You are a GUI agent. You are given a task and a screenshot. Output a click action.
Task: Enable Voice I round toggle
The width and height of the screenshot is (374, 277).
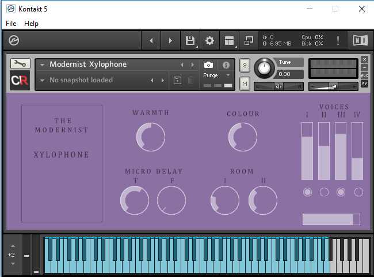coord(307,192)
